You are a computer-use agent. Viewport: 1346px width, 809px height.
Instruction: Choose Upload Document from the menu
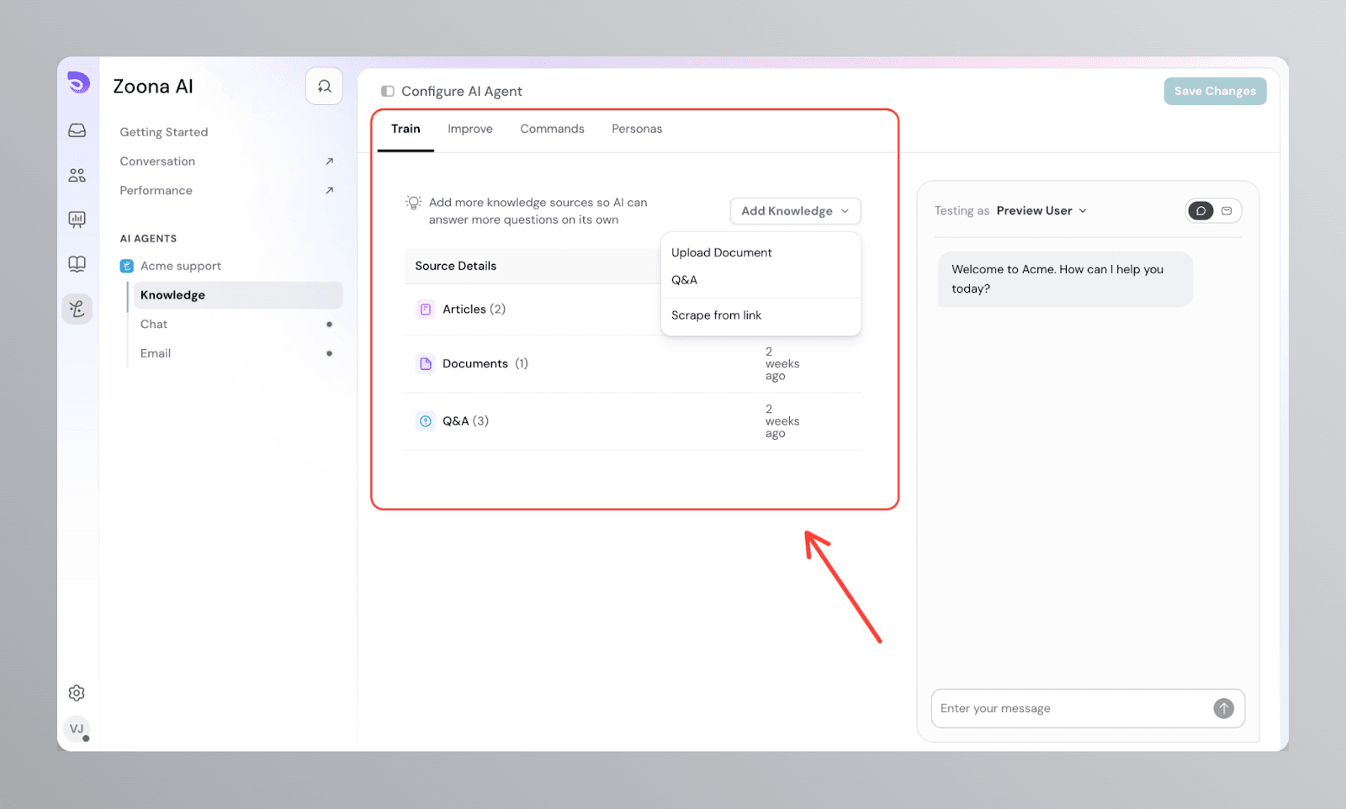(721, 252)
